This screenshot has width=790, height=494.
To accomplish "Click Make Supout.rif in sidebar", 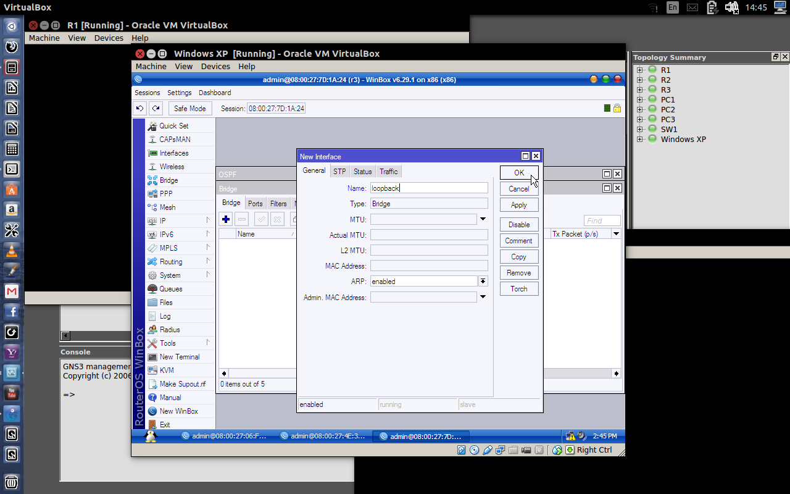I will (183, 383).
